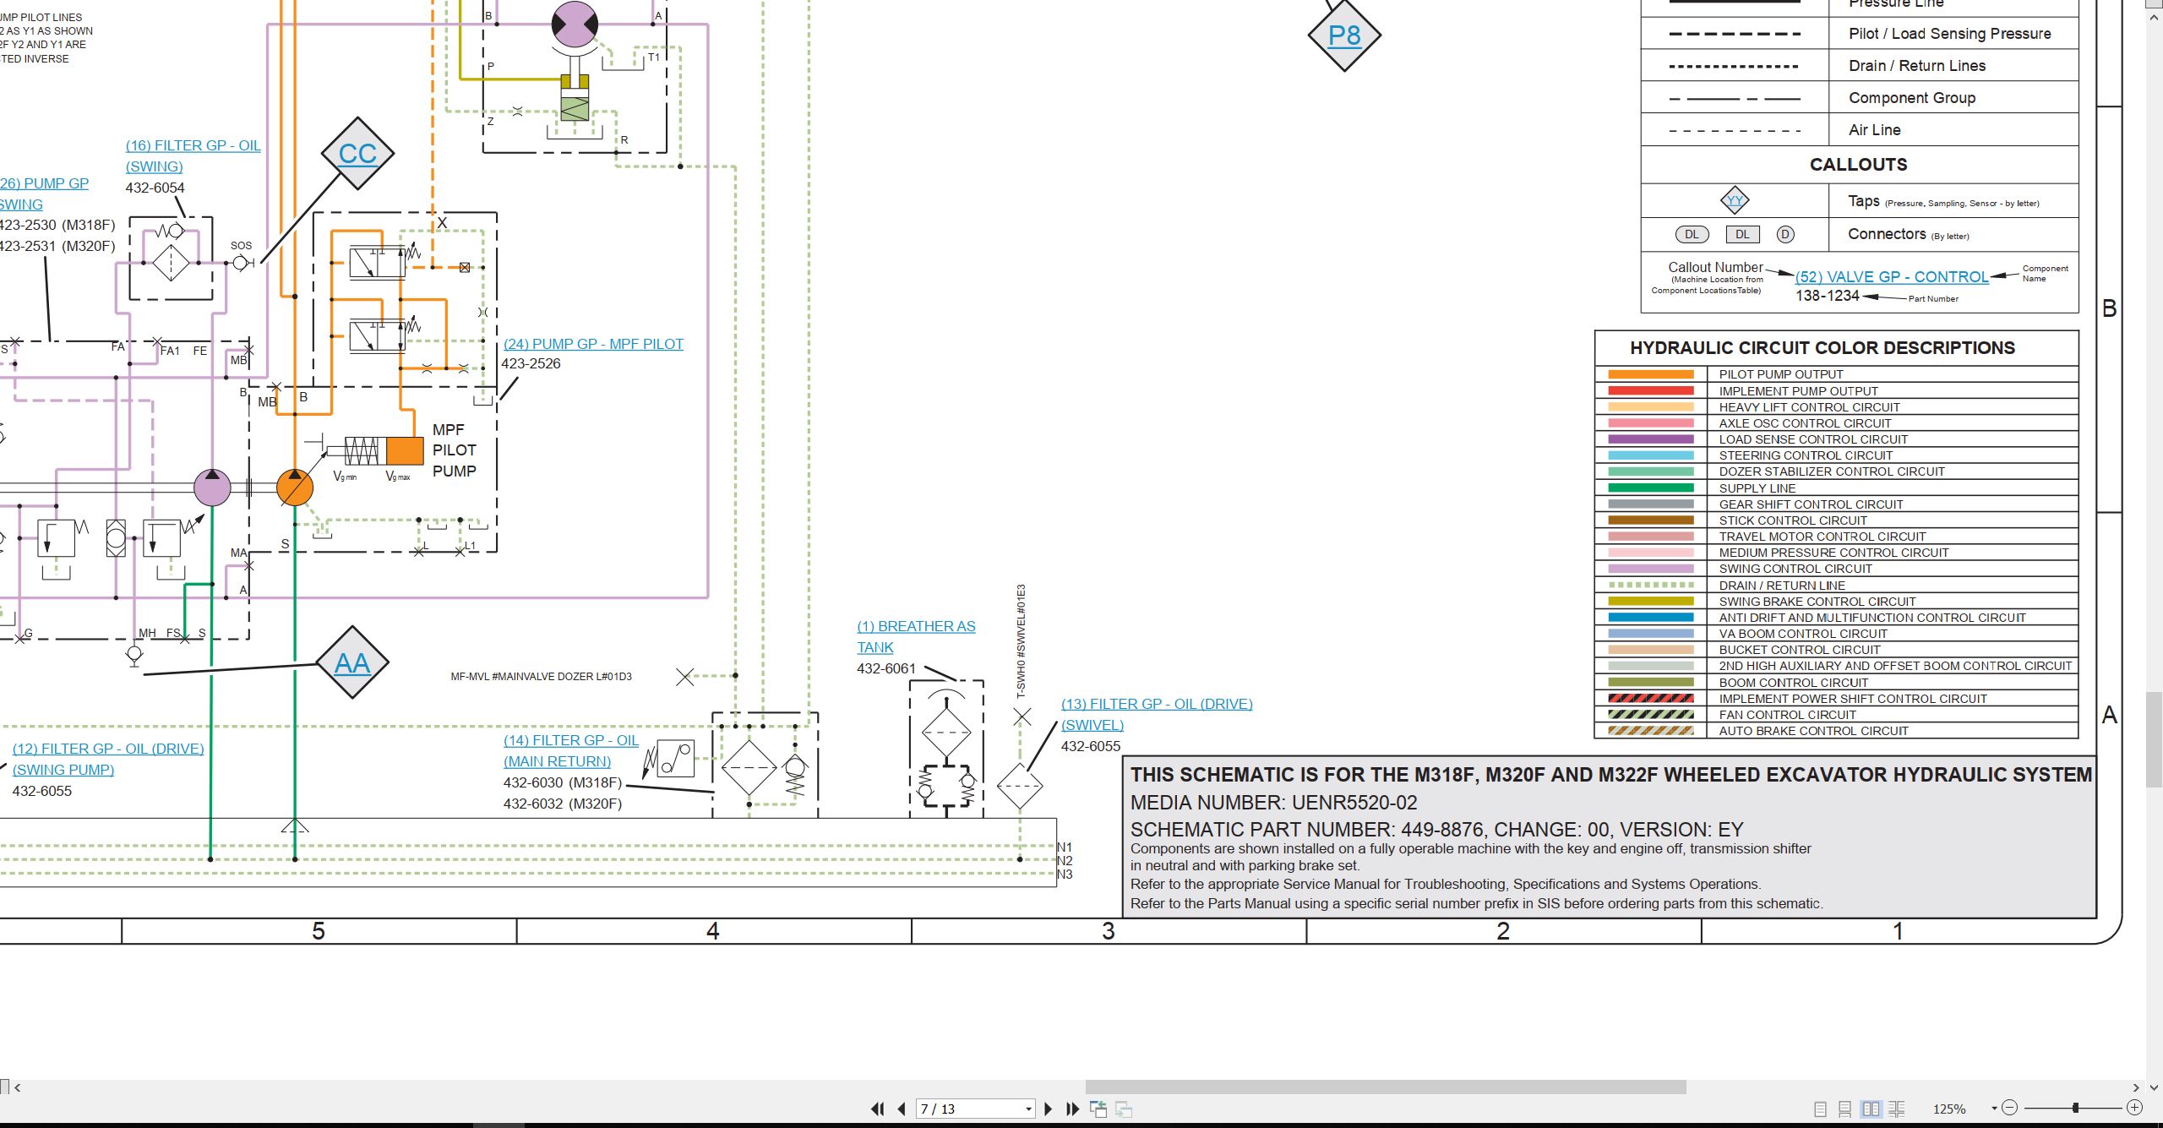Image resolution: width=2163 pixels, height=1128 pixels.
Task: Click the vertical scroll down arrow
Action: [2155, 1087]
